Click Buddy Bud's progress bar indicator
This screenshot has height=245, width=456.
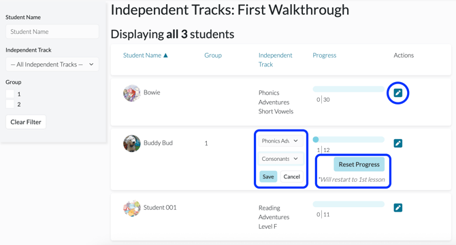tap(316, 139)
